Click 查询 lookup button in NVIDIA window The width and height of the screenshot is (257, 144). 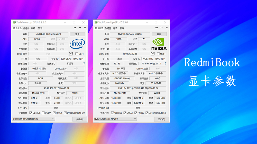coord(159,34)
